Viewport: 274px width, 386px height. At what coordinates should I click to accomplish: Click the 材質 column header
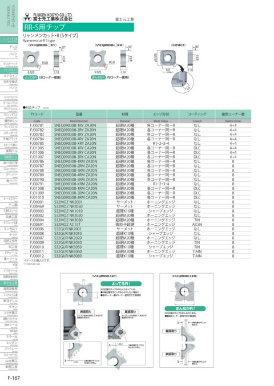pos(125,114)
